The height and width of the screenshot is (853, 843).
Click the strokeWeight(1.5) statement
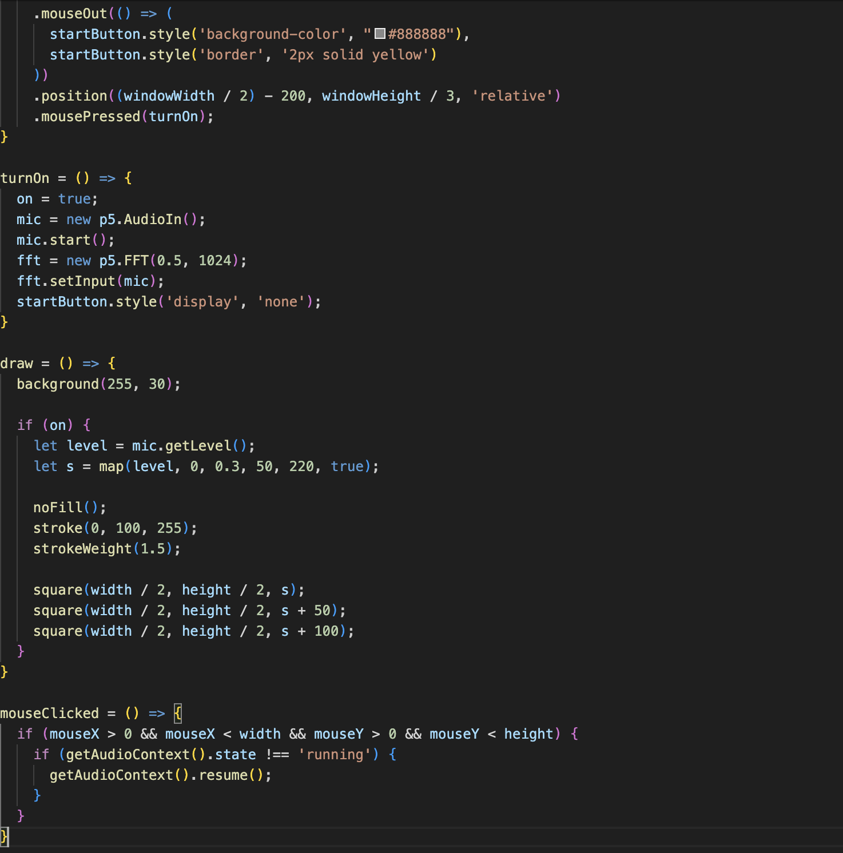point(106,548)
